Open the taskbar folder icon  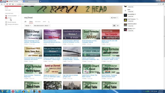tap(29, 91)
